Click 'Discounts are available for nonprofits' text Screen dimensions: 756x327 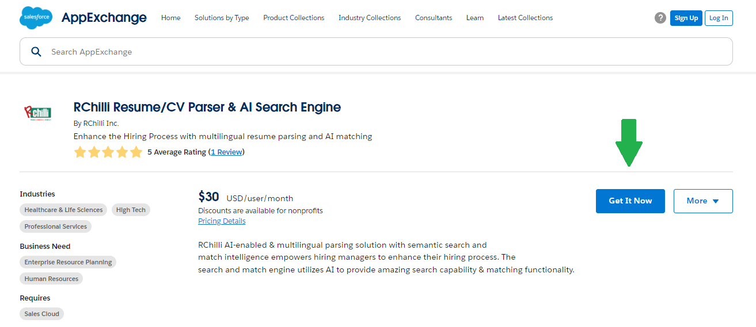260,211
